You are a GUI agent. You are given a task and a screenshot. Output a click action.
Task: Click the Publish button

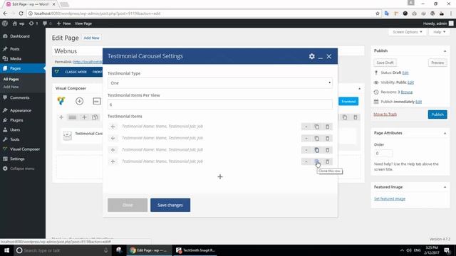click(x=437, y=114)
